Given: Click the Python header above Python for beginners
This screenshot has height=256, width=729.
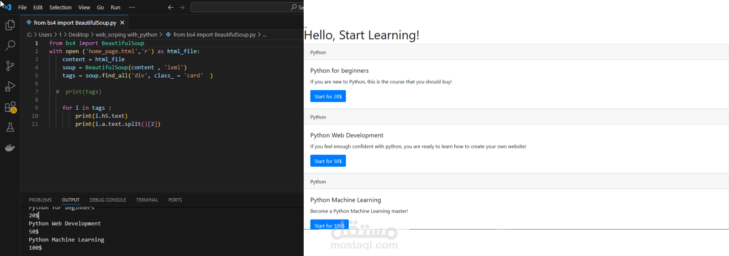Looking at the screenshot, I should [x=318, y=52].
